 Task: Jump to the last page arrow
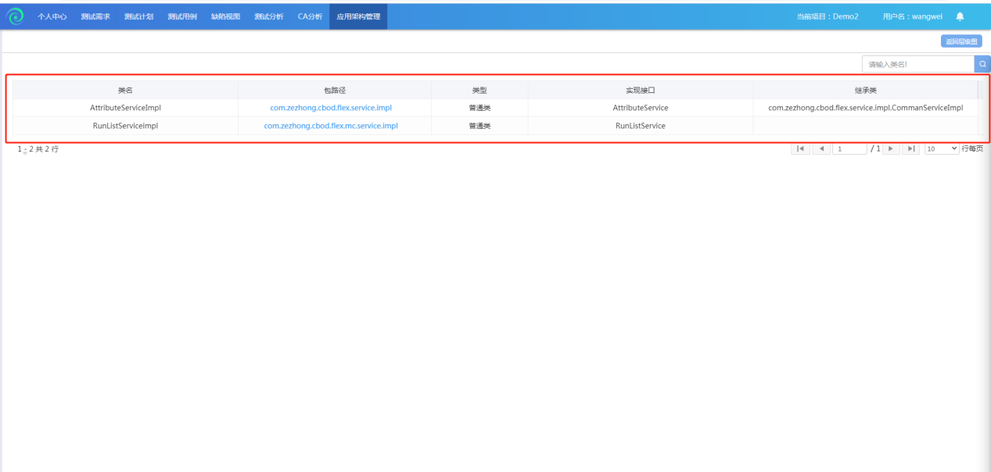point(910,148)
